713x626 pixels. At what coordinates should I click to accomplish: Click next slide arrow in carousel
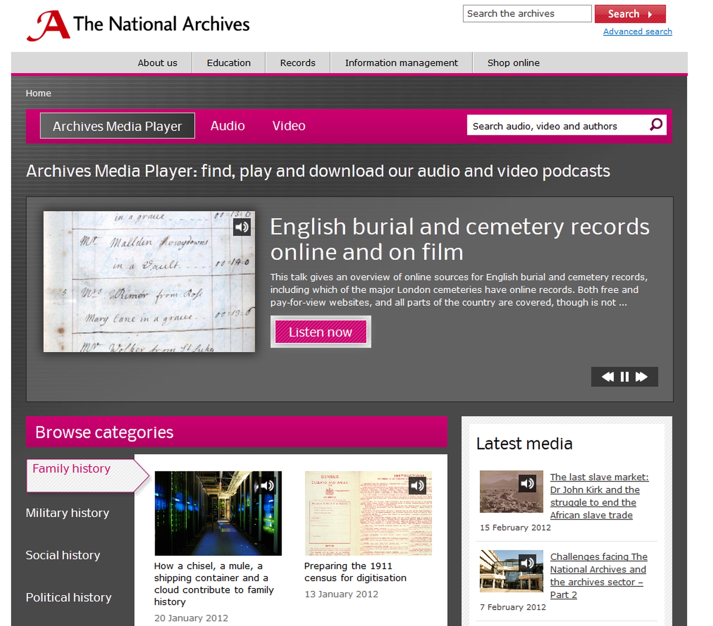click(x=641, y=377)
